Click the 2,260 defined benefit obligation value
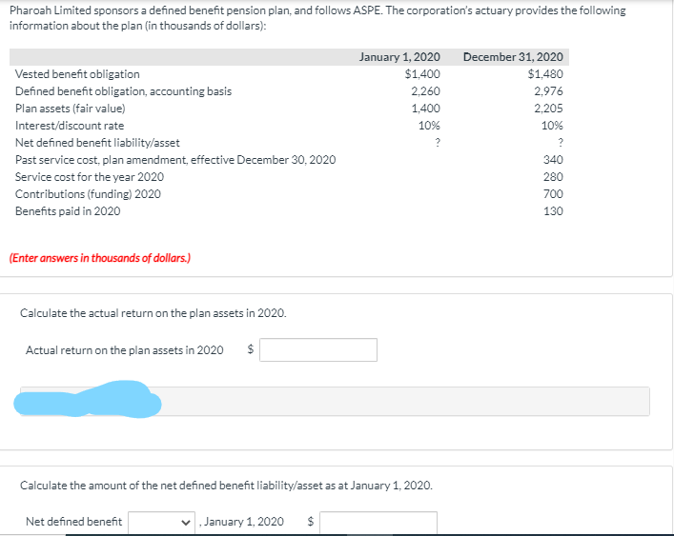 [425, 91]
